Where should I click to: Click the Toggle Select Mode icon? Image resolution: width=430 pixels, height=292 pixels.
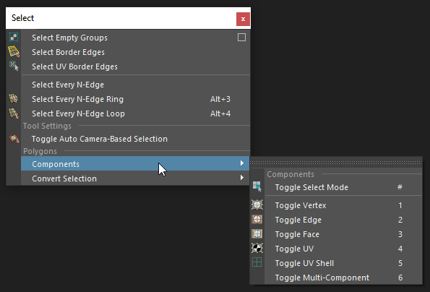(257, 186)
